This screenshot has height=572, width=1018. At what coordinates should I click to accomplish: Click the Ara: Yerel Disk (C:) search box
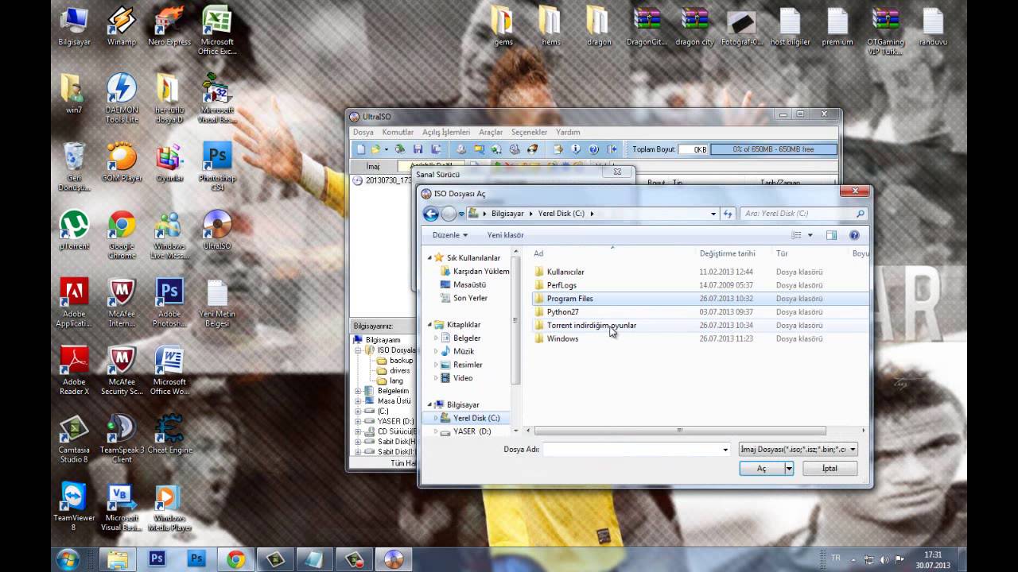point(803,214)
